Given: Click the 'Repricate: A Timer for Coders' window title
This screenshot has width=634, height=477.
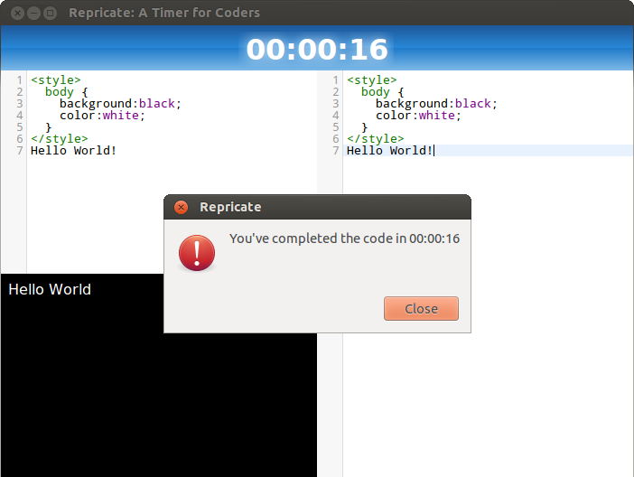Looking at the screenshot, I should 164,13.
